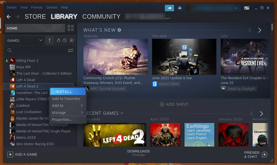
Task: Expand the Add to submenu
Action: [x=68, y=105]
